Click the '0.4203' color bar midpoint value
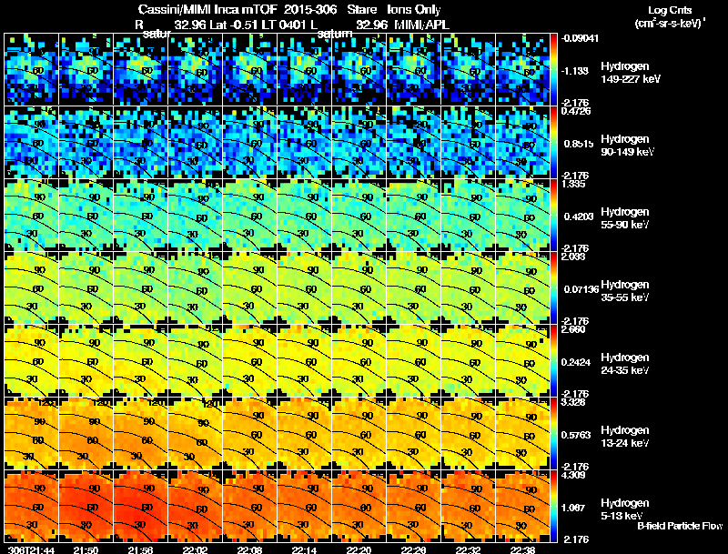Image resolution: width=728 pixels, height=554 pixels. point(579,217)
